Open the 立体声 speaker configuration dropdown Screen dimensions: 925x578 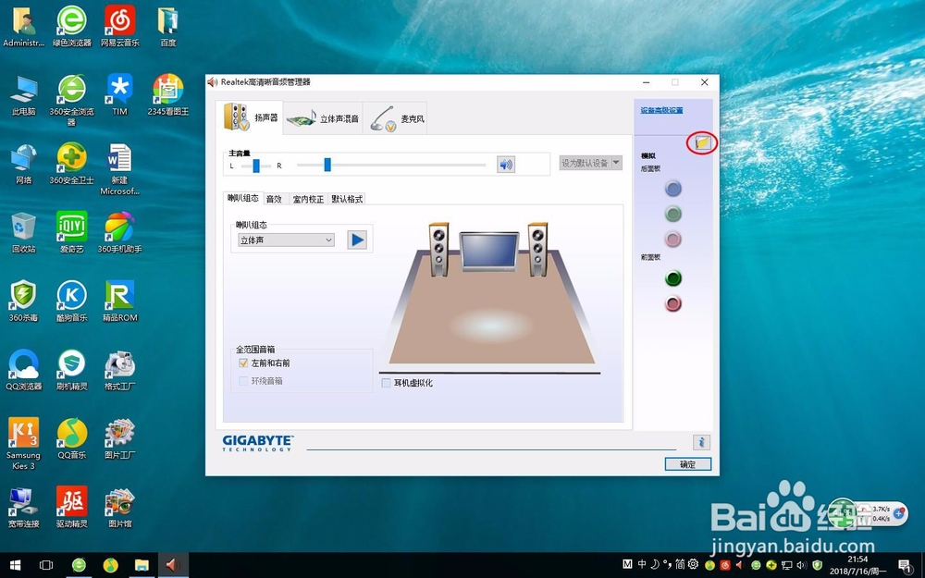point(287,240)
